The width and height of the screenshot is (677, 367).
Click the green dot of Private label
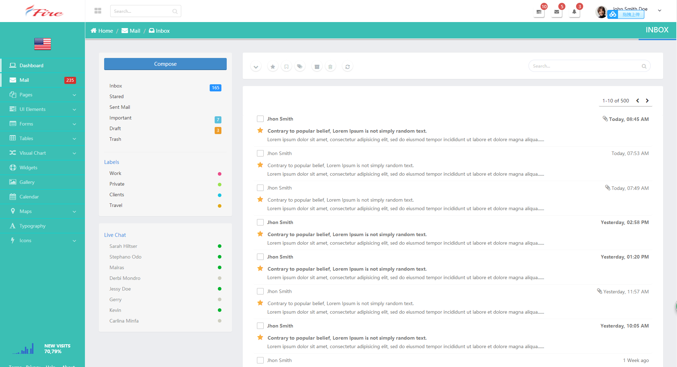(220, 185)
